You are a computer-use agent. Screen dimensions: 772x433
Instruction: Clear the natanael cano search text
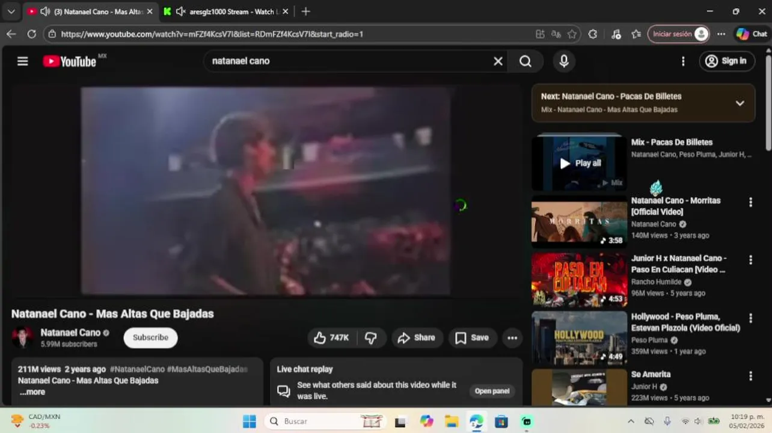pos(498,61)
